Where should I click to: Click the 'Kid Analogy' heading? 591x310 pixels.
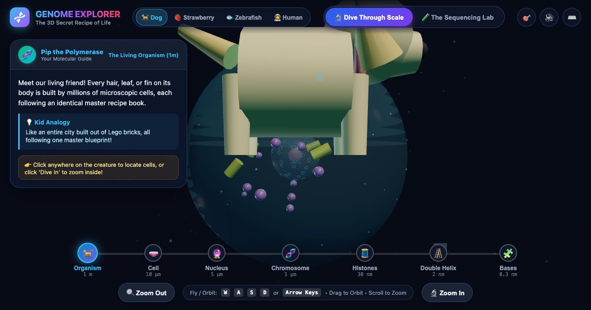[48, 122]
